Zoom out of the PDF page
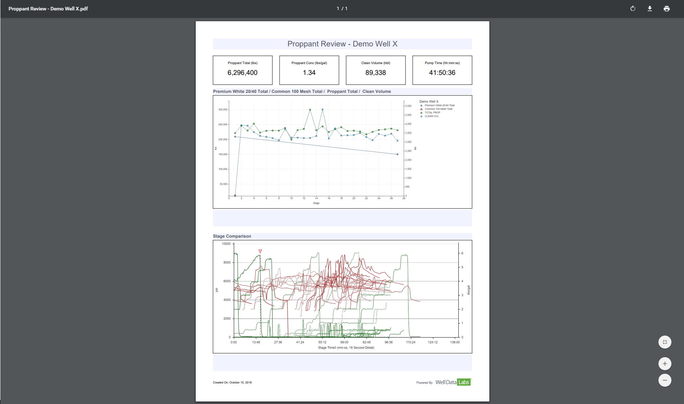 (665, 380)
